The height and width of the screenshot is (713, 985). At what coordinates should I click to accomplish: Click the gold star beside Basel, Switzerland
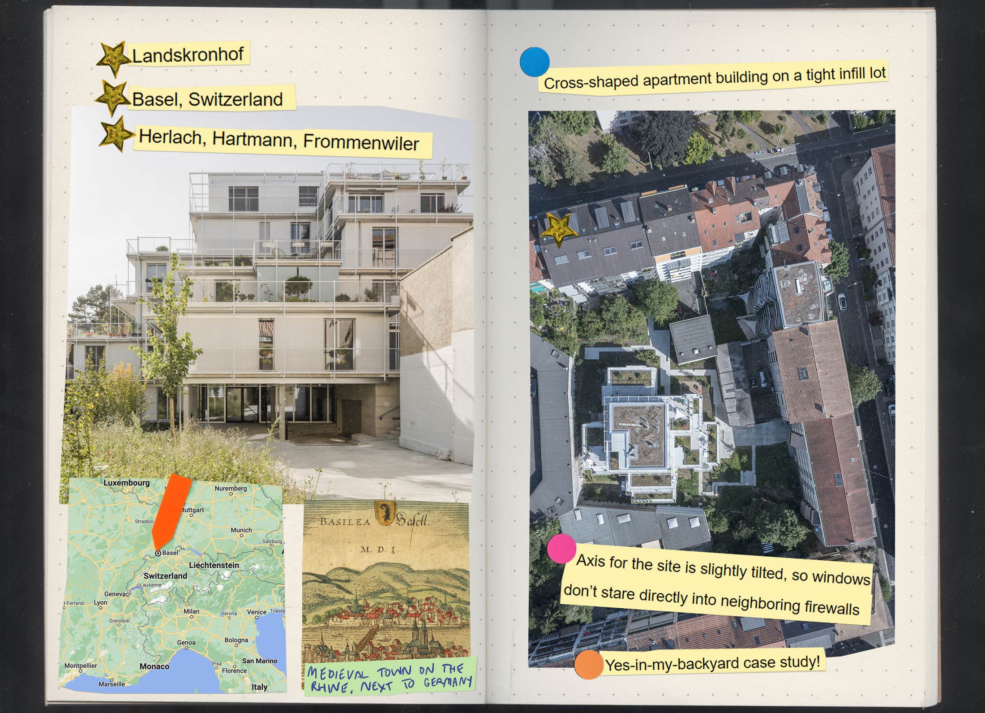112,97
